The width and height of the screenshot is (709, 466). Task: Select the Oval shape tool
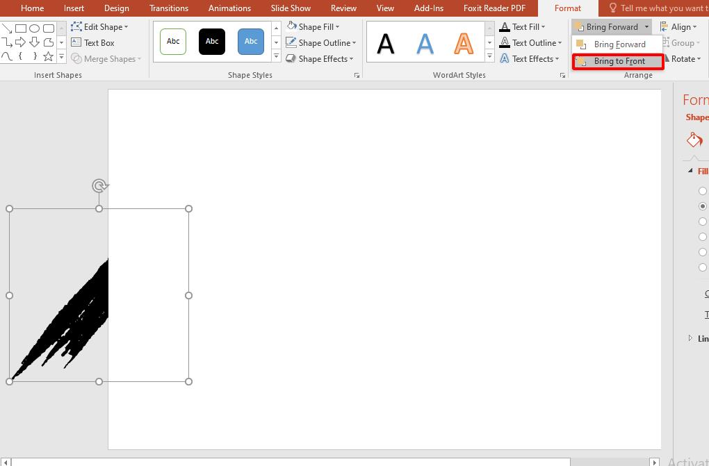[x=34, y=28]
